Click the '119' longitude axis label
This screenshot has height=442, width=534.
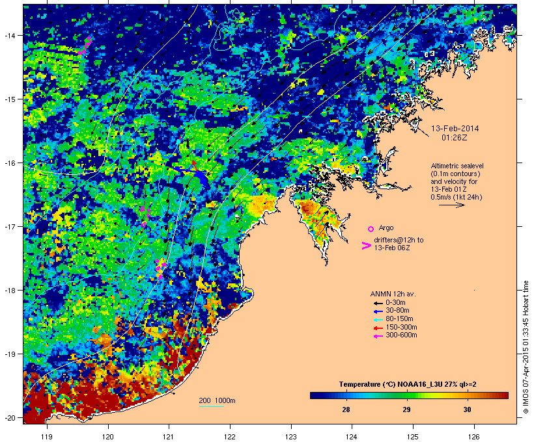47,437
